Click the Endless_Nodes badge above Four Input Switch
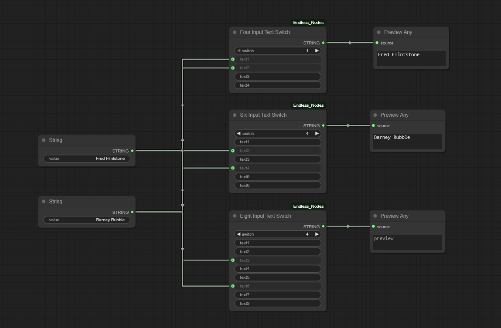501x328 pixels. coord(308,23)
